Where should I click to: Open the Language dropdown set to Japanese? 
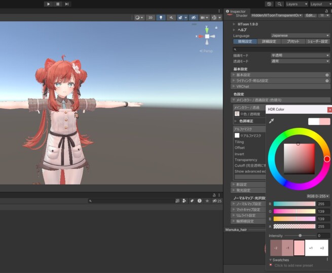pos(300,35)
